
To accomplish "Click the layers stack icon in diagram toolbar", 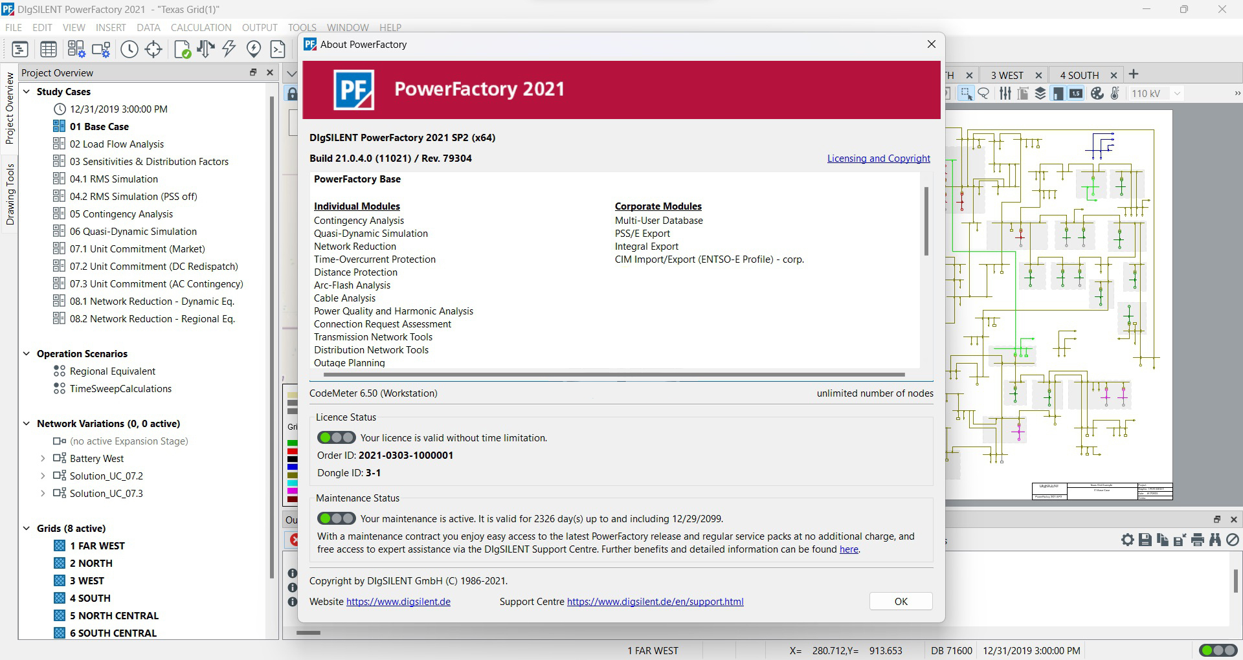I will (1040, 94).
